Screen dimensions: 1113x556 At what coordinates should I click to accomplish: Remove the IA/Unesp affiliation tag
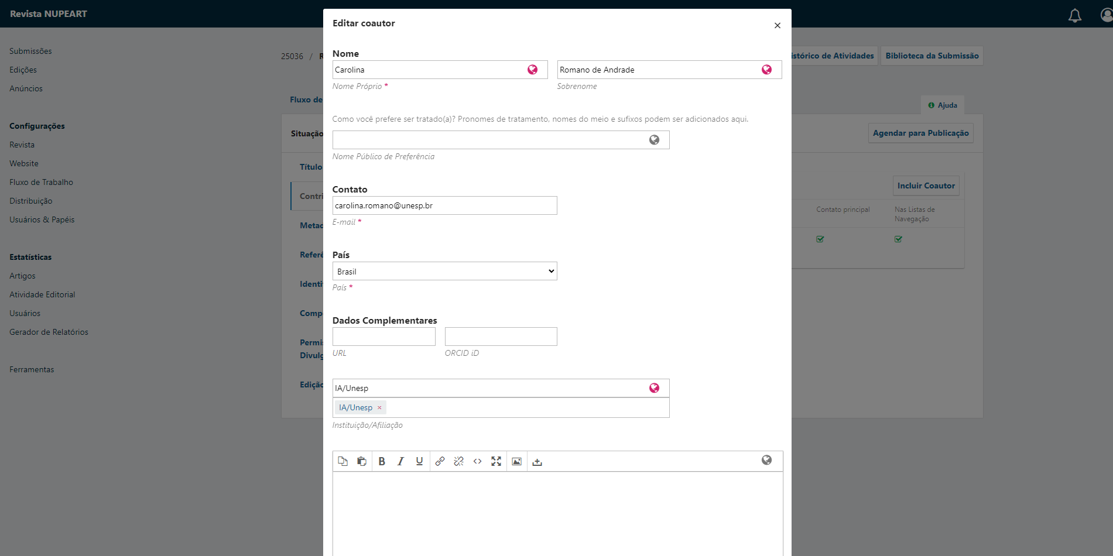(379, 407)
